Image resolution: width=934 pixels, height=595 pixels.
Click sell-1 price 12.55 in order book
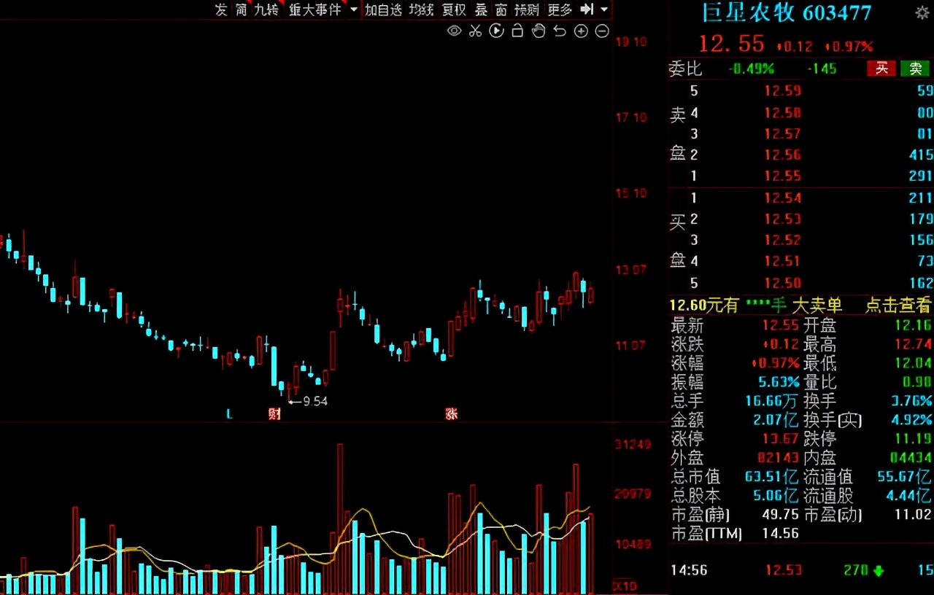point(782,176)
